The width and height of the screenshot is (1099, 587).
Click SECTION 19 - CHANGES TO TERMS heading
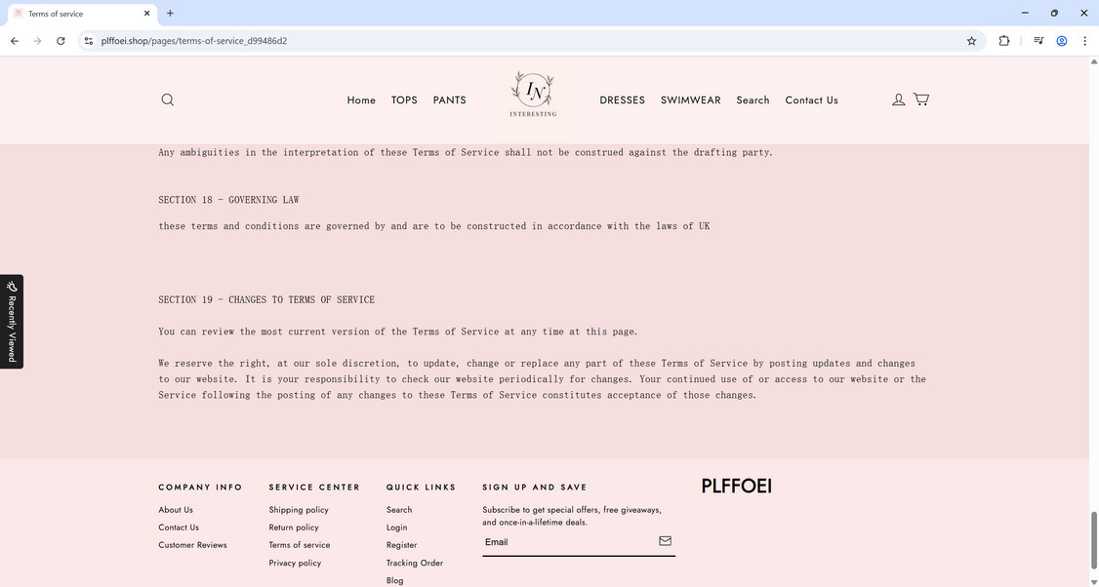266,299
